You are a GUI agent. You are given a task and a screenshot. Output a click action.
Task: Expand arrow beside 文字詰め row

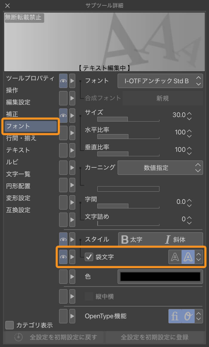point(72,219)
